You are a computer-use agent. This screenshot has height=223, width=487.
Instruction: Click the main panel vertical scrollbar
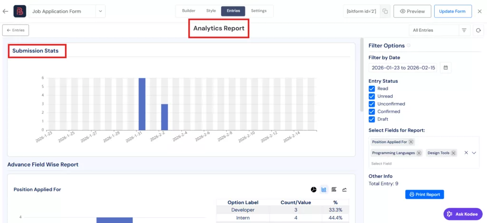[x=361, y=74]
